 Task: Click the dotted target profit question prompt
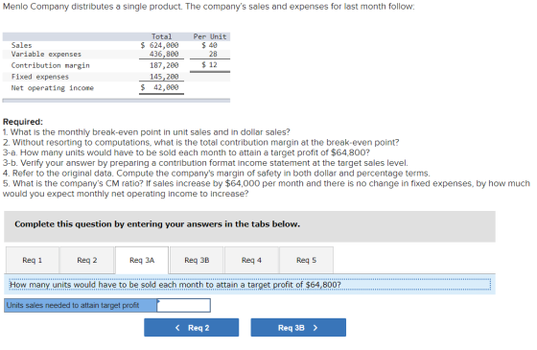(x=250, y=285)
